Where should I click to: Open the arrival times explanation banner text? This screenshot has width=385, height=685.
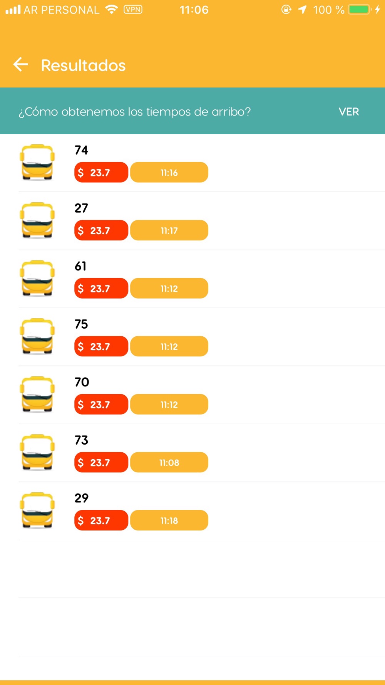pos(135,112)
